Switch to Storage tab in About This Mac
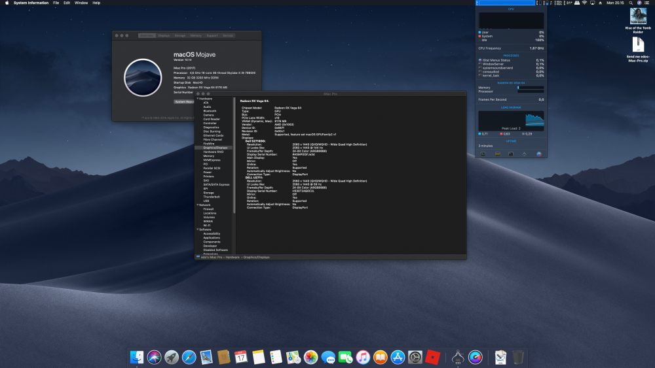This screenshot has height=368, width=655. click(x=180, y=35)
